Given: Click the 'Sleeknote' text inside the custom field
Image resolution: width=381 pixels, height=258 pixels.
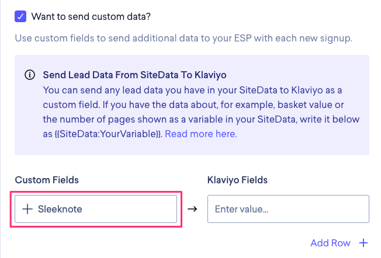Looking at the screenshot, I should (x=60, y=209).
